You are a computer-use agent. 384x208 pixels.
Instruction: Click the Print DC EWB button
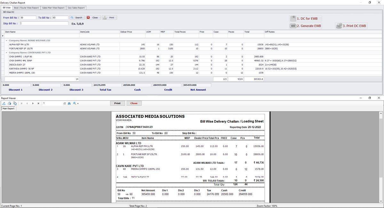(351, 26)
